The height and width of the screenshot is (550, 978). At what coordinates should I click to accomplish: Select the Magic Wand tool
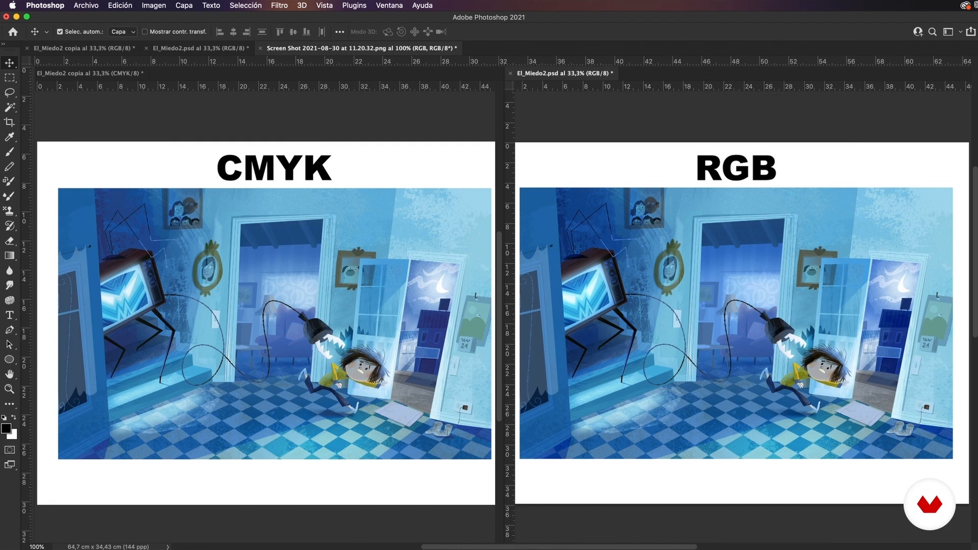tap(9, 107)
